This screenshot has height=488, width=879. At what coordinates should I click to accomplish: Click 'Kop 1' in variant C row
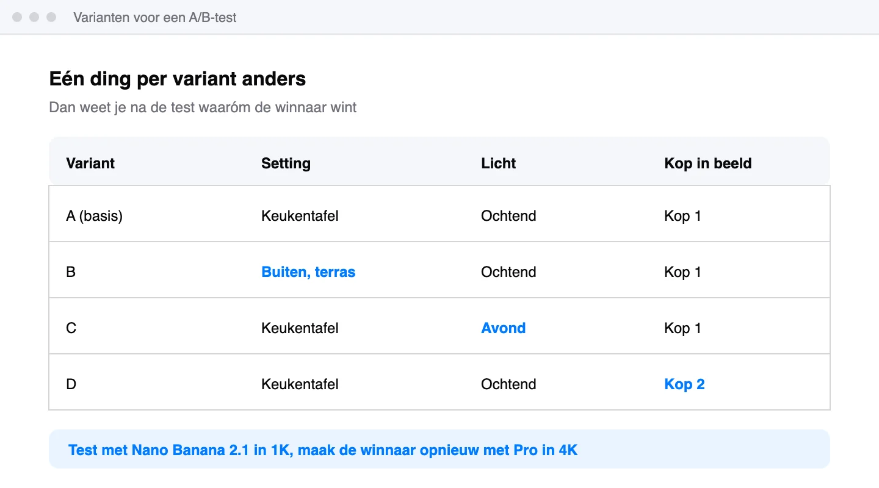pos(682,328)
